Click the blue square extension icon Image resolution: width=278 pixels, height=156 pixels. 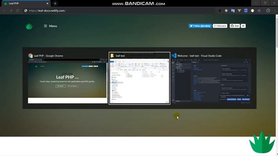246,10
